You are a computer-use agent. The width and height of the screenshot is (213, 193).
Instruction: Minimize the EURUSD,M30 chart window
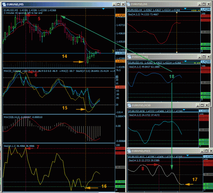(x=198, y=105)
